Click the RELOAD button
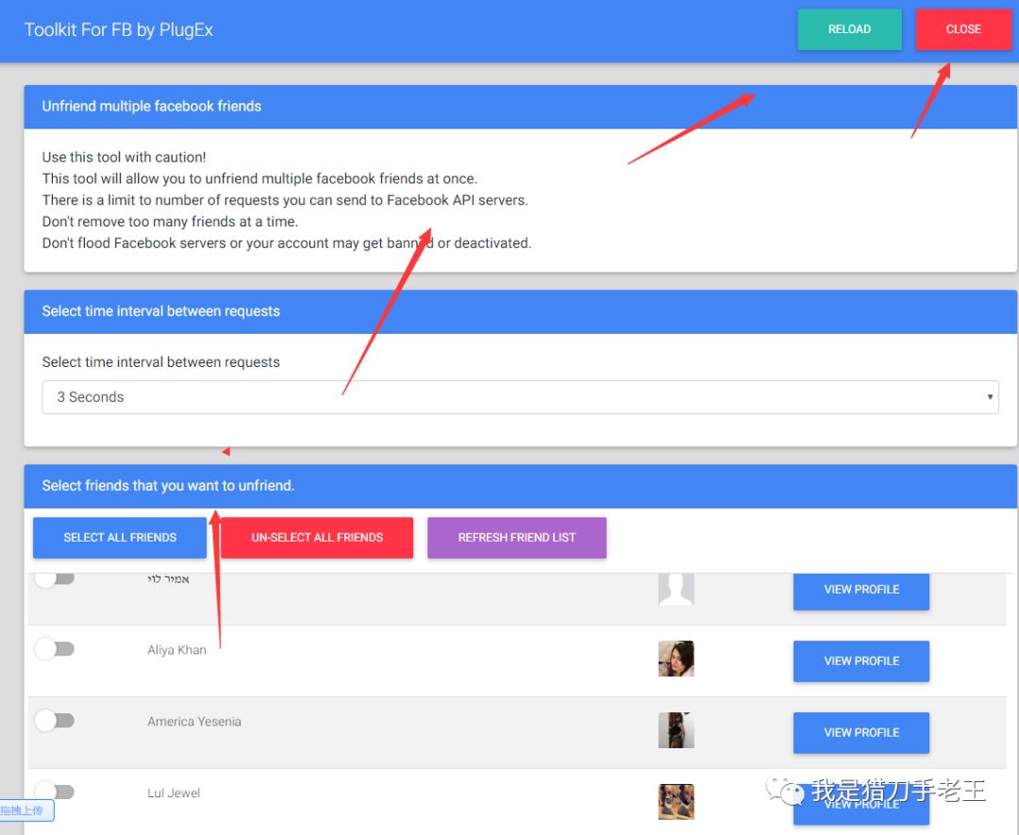Screen dimensions: 1019x835 pos(849,29)
